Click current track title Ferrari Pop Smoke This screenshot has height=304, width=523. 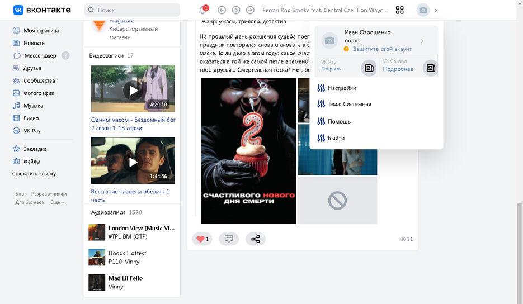325,10
